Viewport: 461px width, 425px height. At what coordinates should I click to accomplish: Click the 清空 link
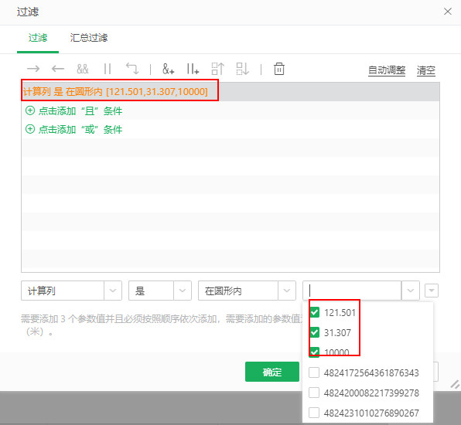tap(425, 70)
